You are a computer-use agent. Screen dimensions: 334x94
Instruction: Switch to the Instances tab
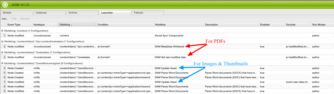pos(49,12)
